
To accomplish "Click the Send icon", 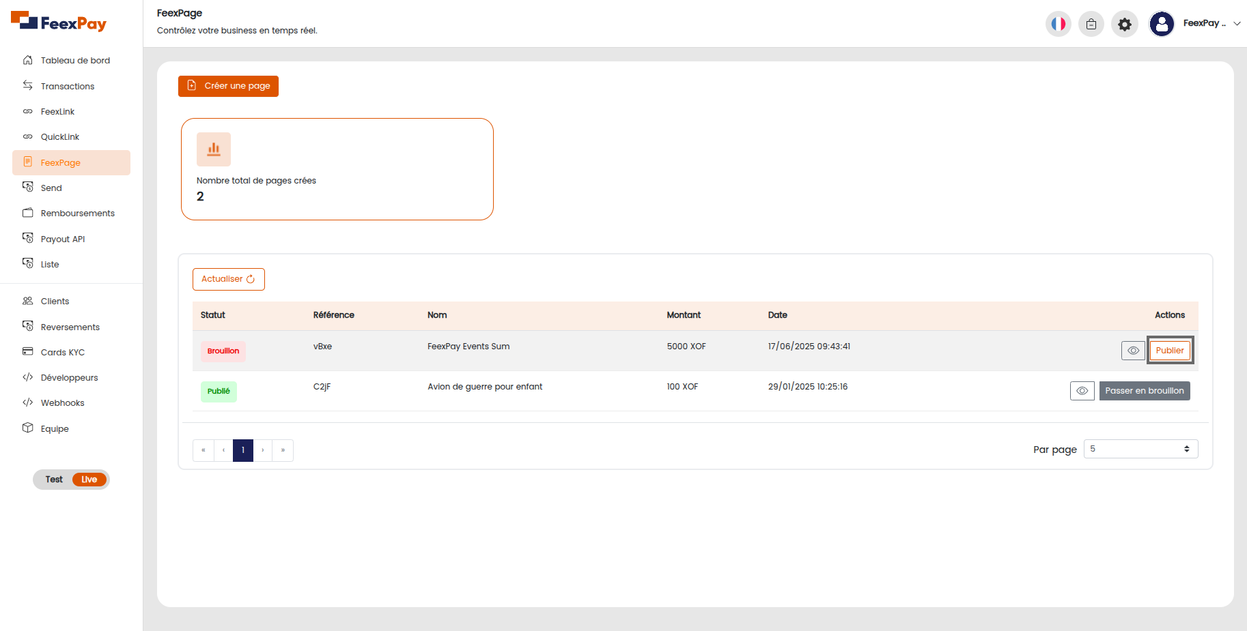I will click(28, 187).
